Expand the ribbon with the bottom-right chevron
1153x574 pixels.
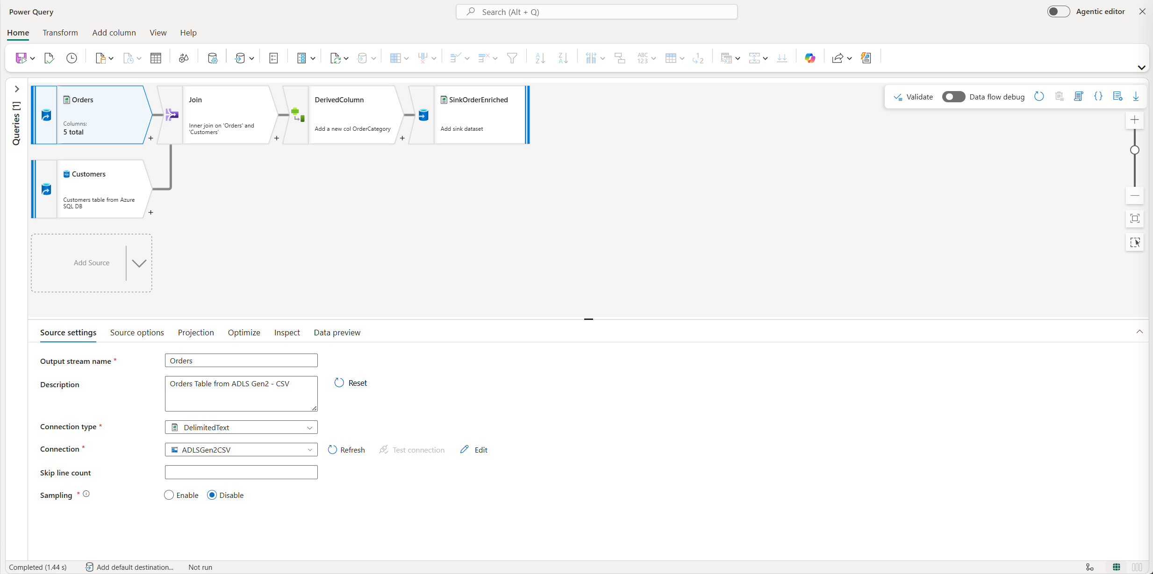pyautogui.click(x=1141, y=67)
